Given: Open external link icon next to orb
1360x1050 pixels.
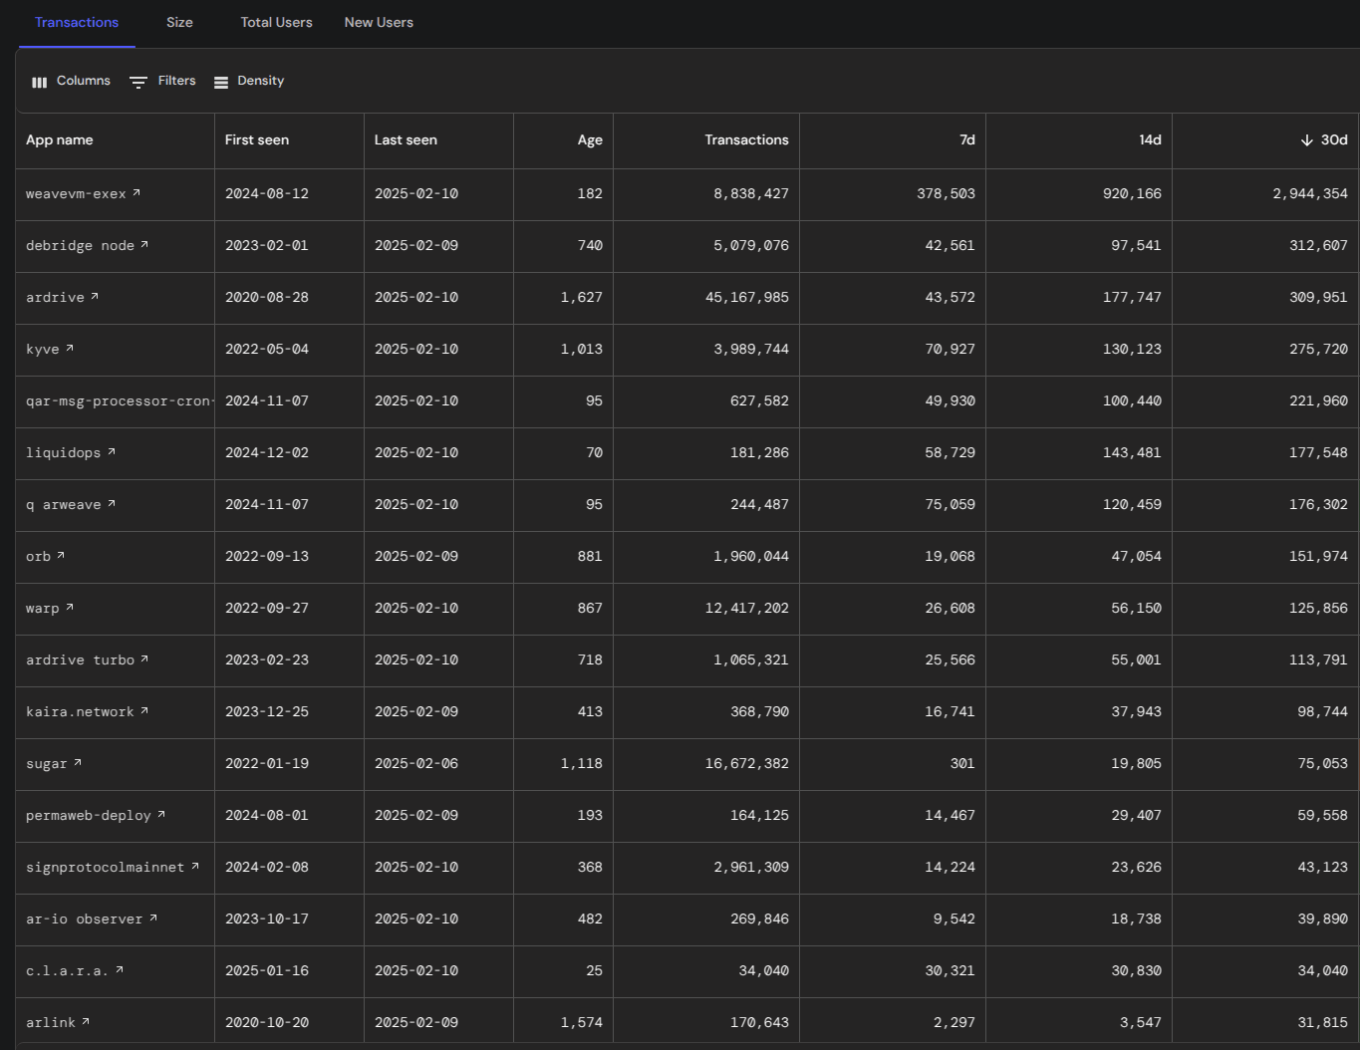Looking at the screenshot, I should [61, 555].
